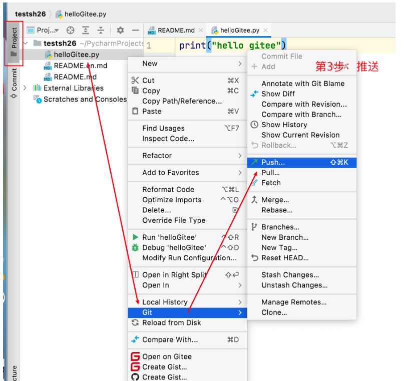Open Project panel settings gear

(x=120, y=31)
